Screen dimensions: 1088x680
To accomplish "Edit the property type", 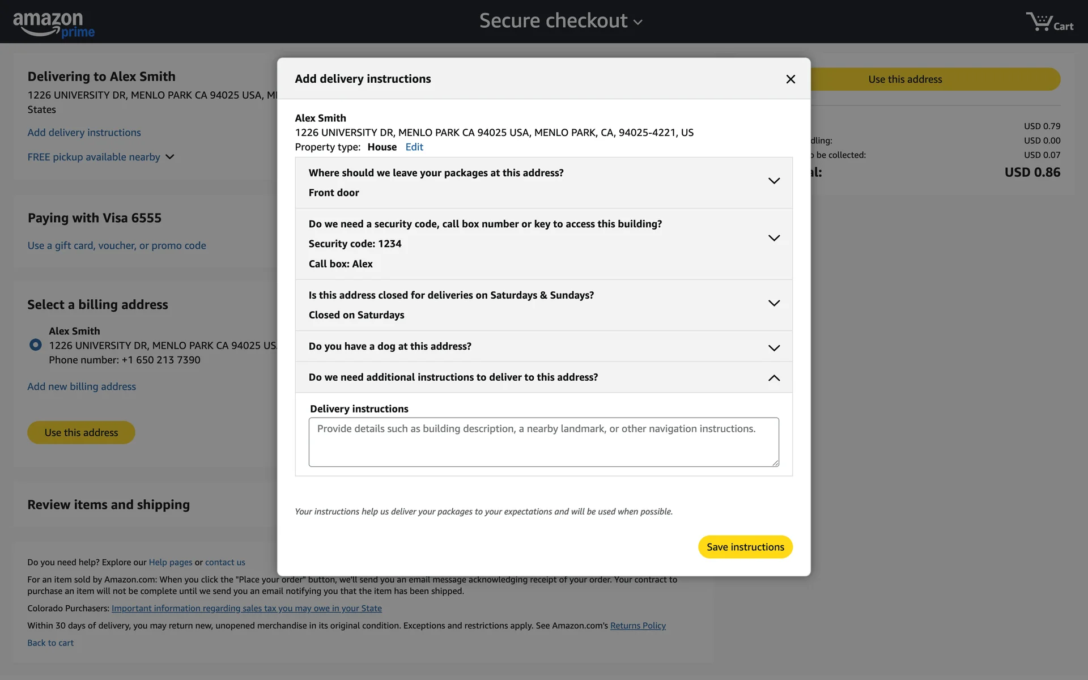I will [x=414, y=147].
